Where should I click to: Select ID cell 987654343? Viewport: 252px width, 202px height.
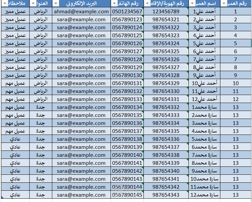coord(166,195)
